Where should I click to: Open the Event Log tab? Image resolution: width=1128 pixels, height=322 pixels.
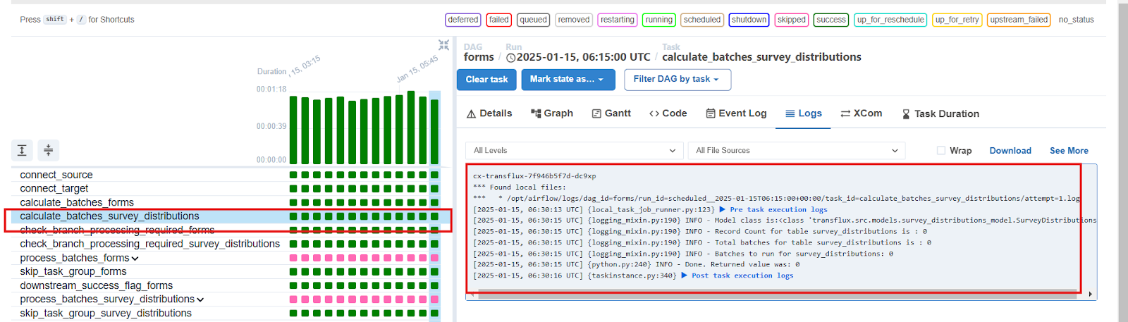tap(736, 113)
